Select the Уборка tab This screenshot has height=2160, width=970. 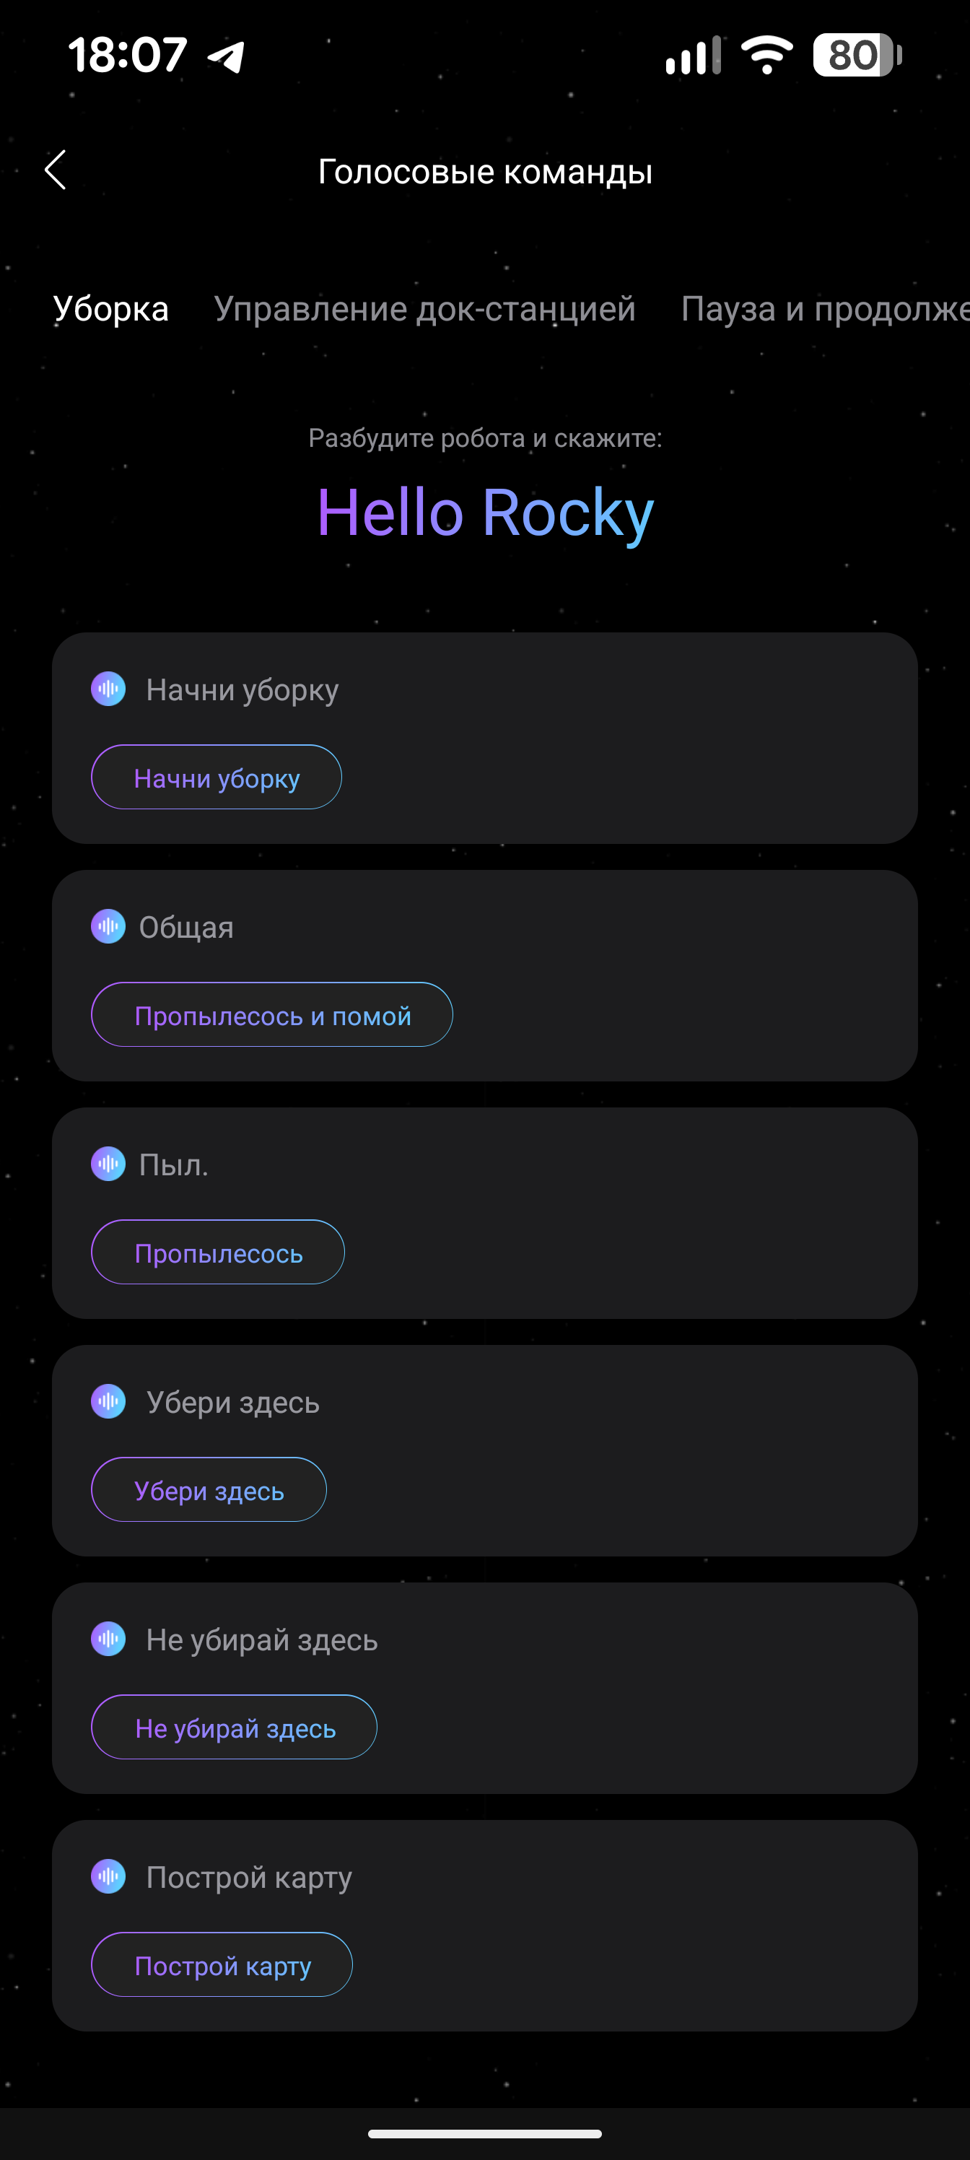[110, 308]
